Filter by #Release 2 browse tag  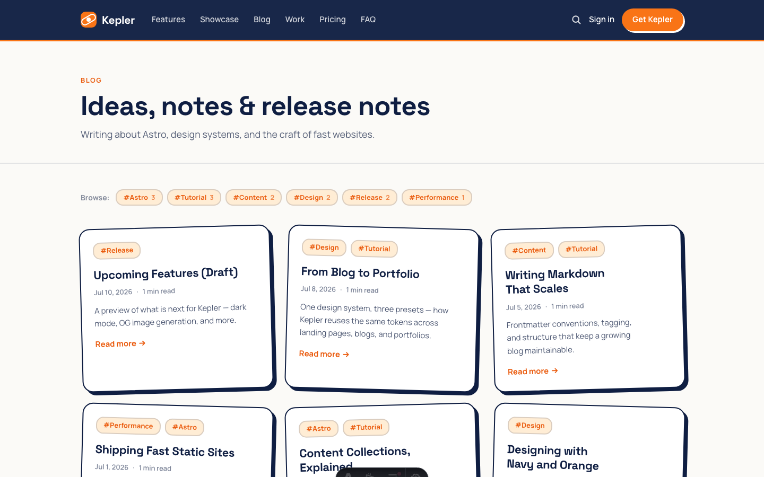pos(370,197)
